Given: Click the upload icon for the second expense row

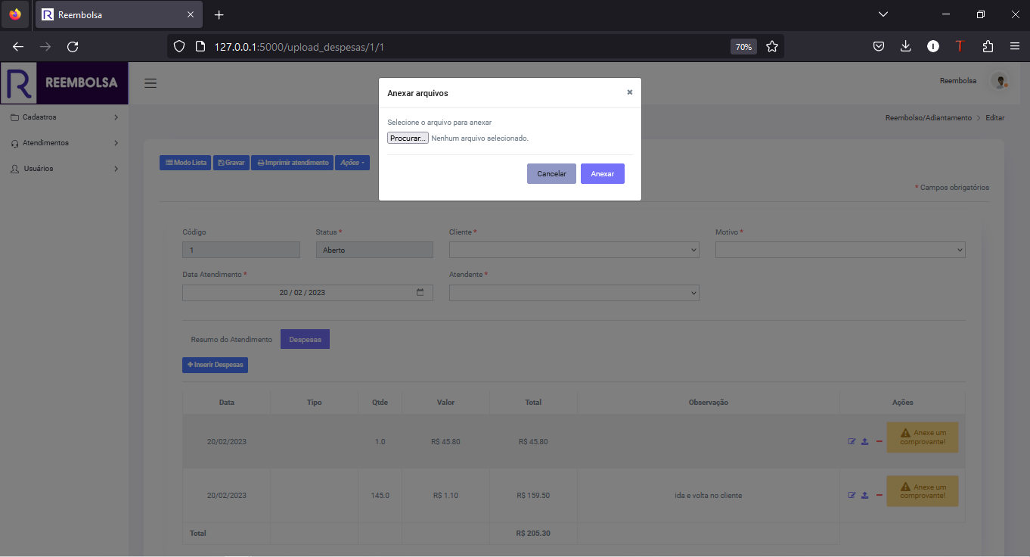Looking at the screenshot, I should pos(864,495).
